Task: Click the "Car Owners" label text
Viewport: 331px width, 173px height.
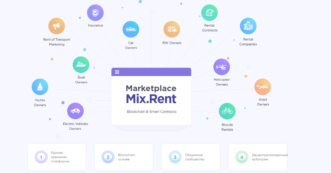Action: 131,45
